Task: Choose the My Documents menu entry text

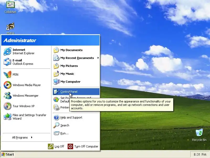Action: pos(71,50)
